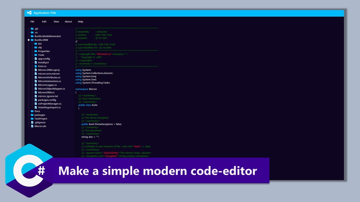Click the Micron.sln file icon
Screen dimensions: 360x202
[32, 126]
